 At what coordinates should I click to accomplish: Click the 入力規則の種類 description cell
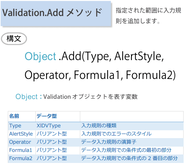(99, 126)
